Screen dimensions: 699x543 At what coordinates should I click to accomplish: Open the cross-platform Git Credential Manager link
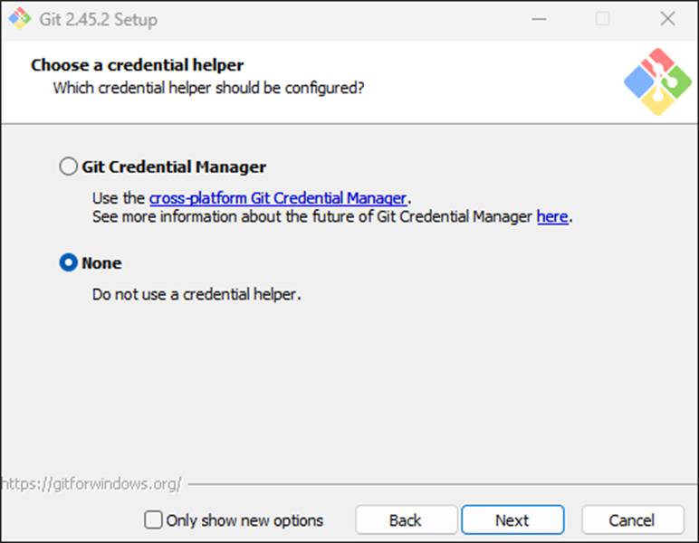278,198
